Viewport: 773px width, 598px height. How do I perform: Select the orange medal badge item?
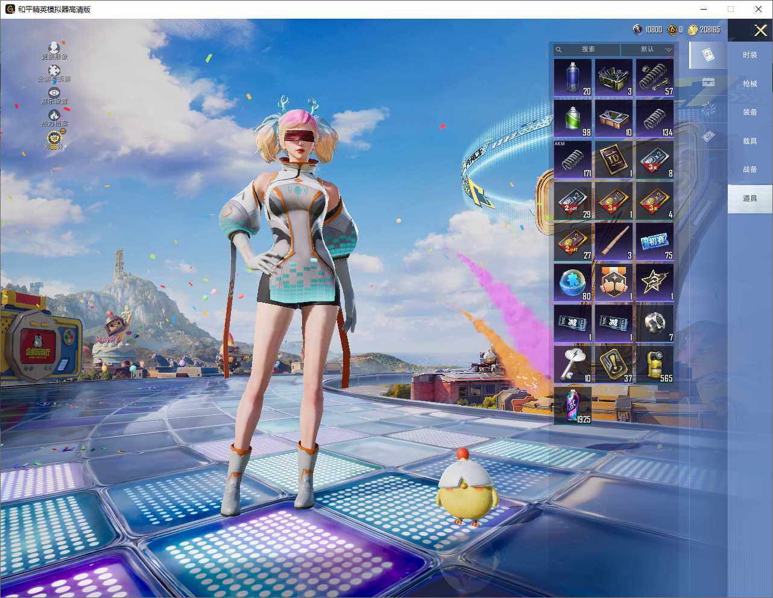614,282
